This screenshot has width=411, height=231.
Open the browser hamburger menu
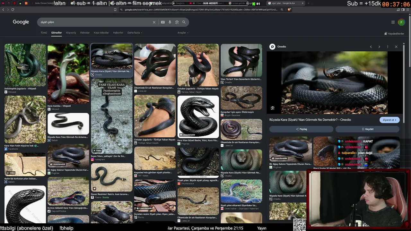tap(407, 10)
